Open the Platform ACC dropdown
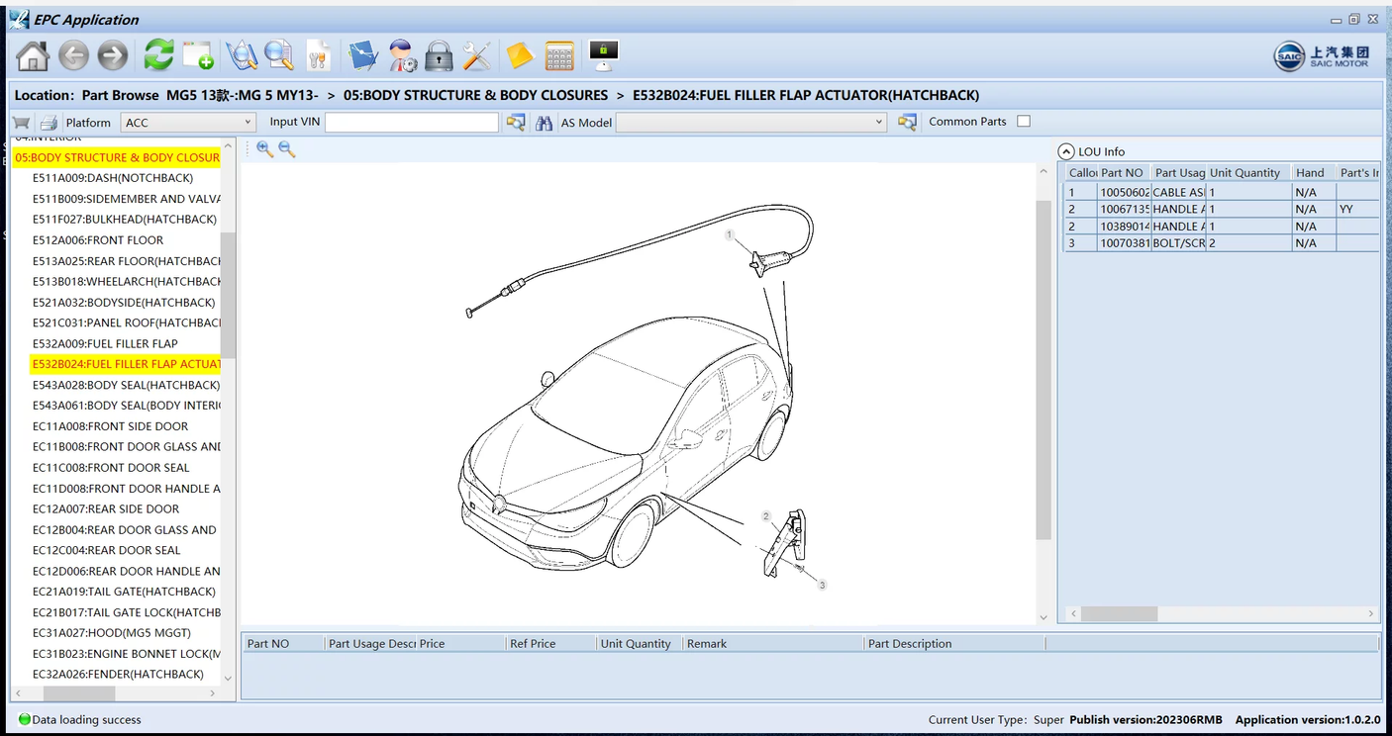 click(248, 123)
